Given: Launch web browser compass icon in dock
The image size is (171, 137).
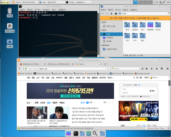Looking at the screenshot, I should tap(89, 133).
